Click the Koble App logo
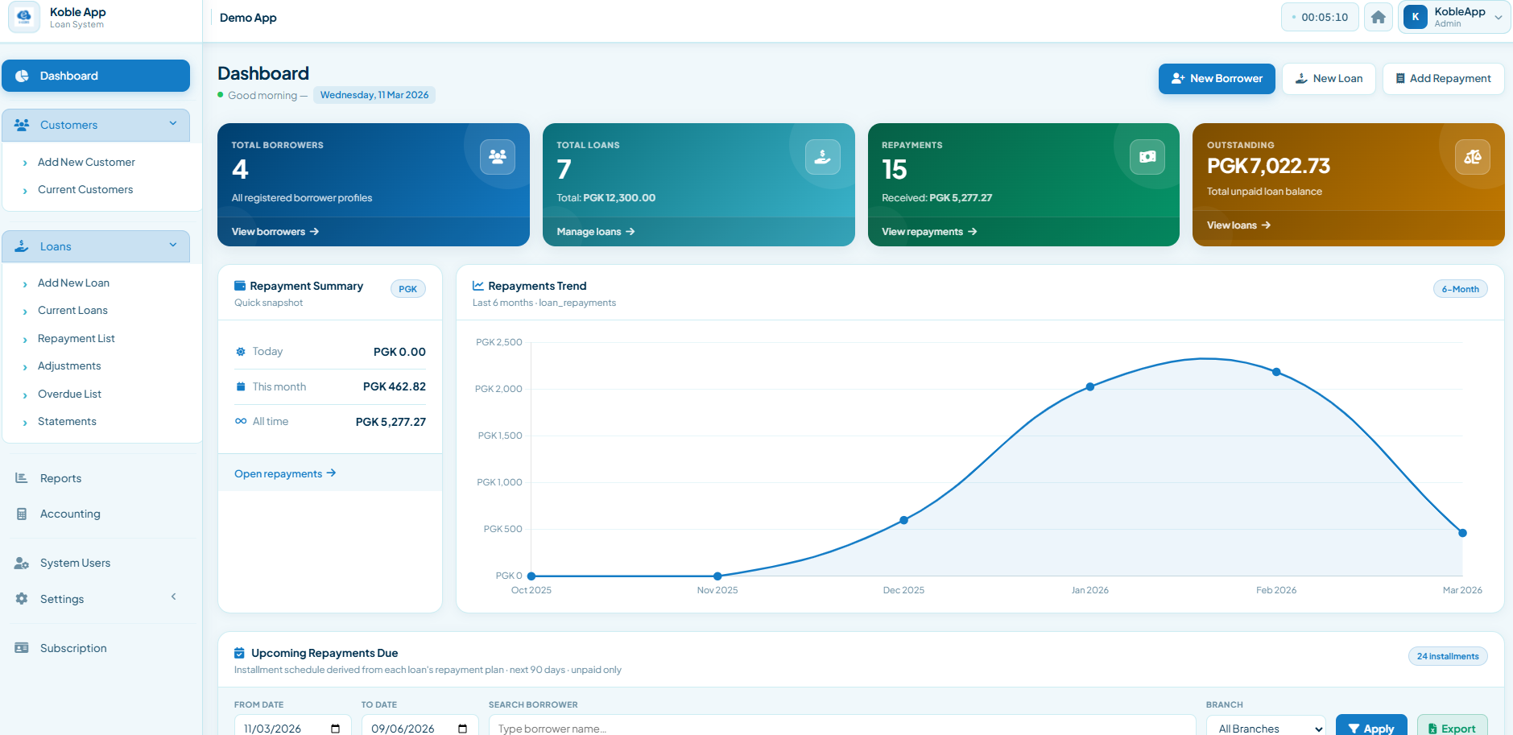The height and width of the screenshot is (735, 1513). (x=24, y=17)
